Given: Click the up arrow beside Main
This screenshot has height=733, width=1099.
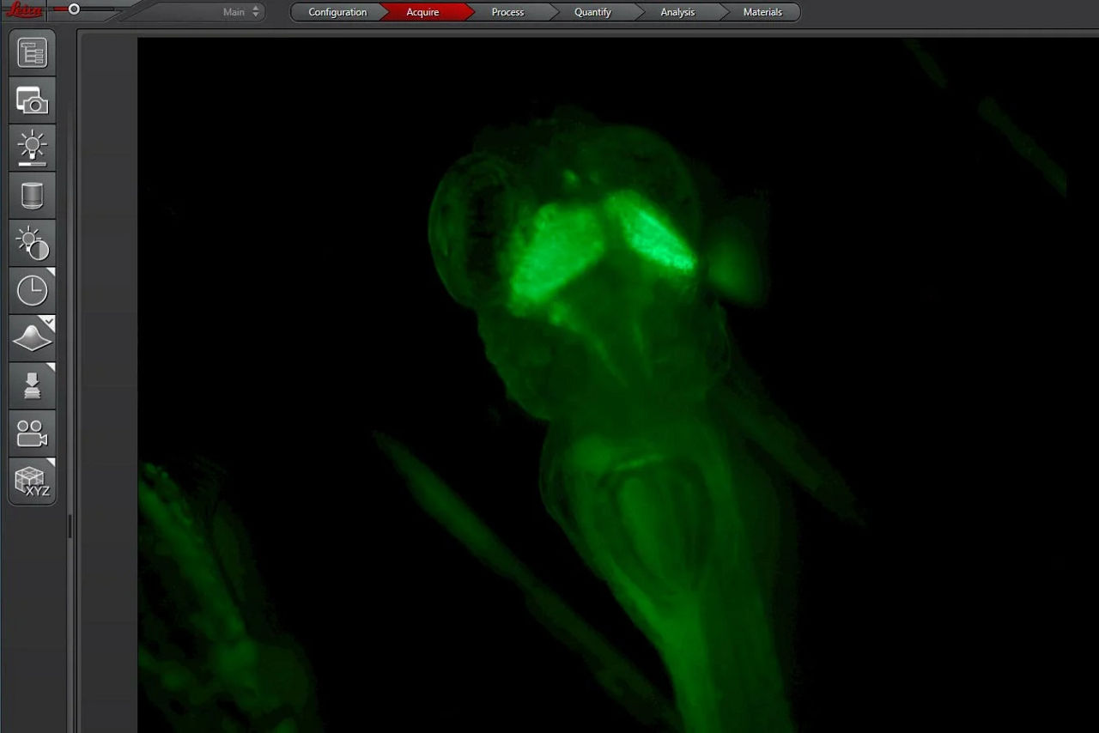Looking at the screenshot, I should [x=255, y=9].
